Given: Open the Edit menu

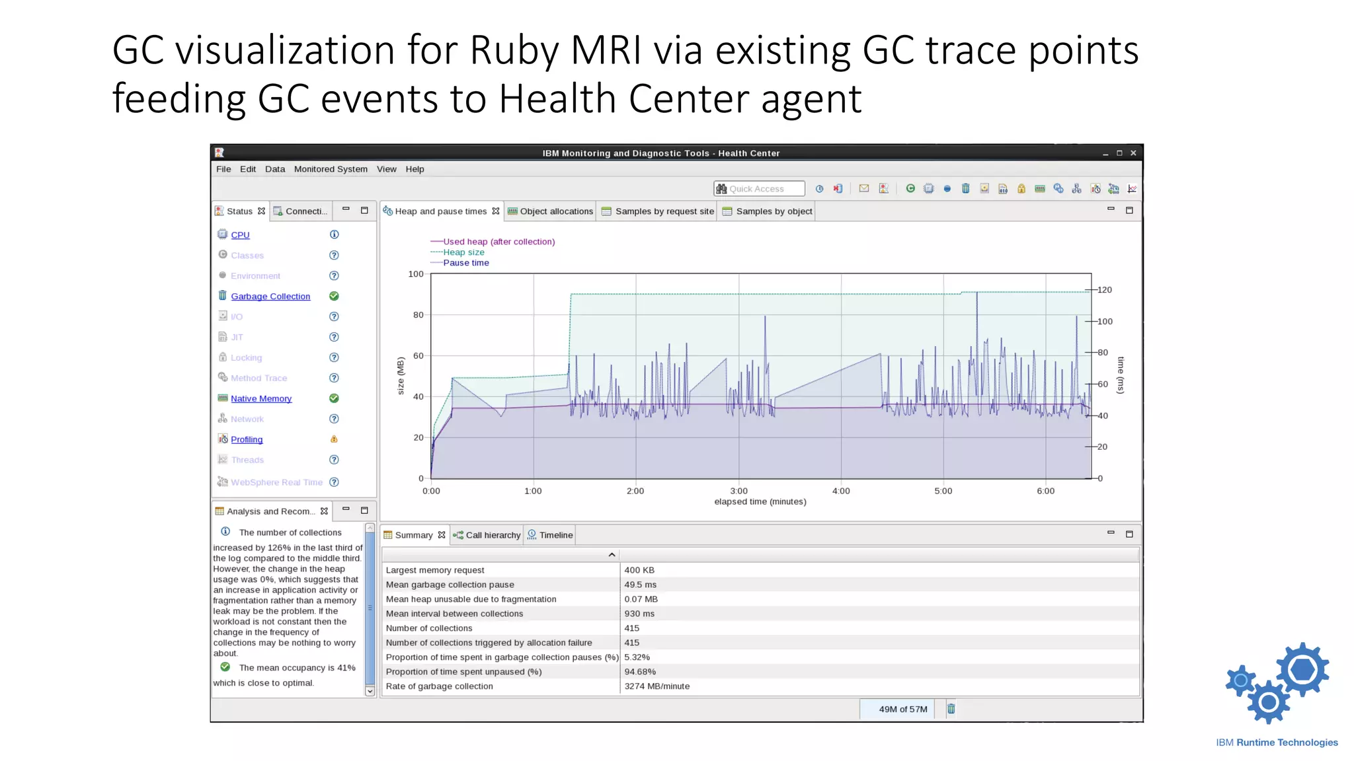Looking at the screenshot, I should [248, 169].
